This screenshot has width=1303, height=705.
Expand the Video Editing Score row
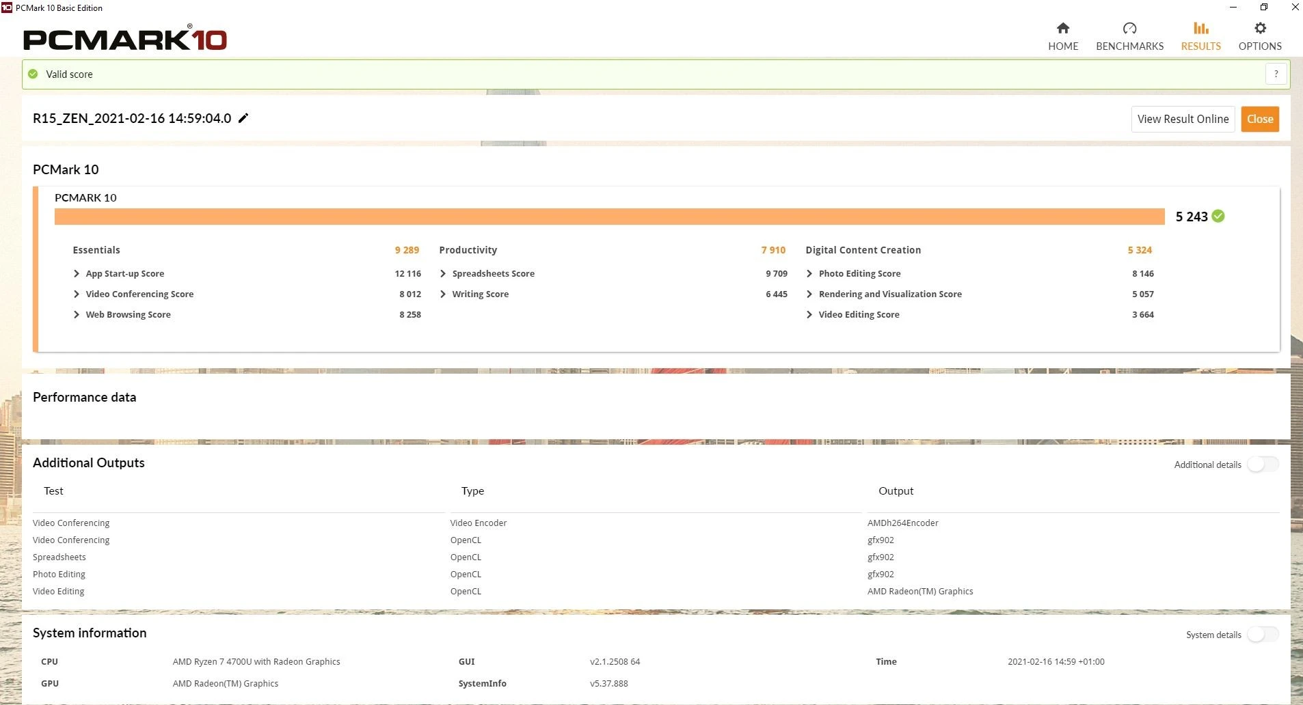coord(809,315)
